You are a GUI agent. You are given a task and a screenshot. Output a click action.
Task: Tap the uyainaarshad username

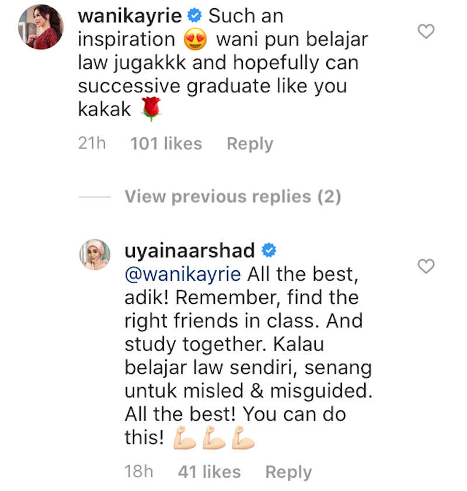189,250
